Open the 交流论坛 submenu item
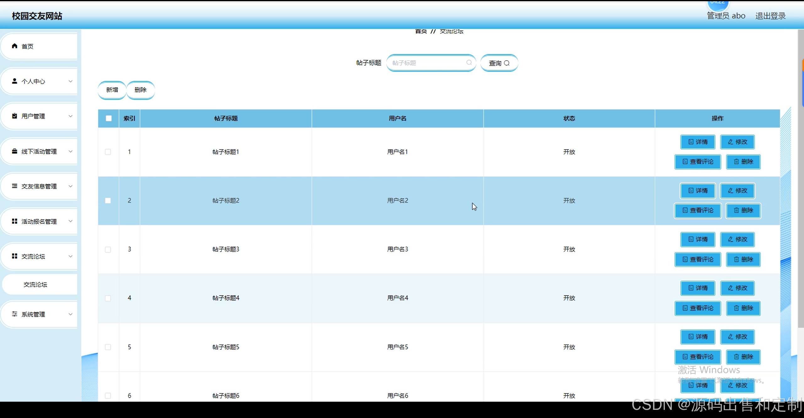The width and height of the screenshot is (804, 418). tap(35, 285)
